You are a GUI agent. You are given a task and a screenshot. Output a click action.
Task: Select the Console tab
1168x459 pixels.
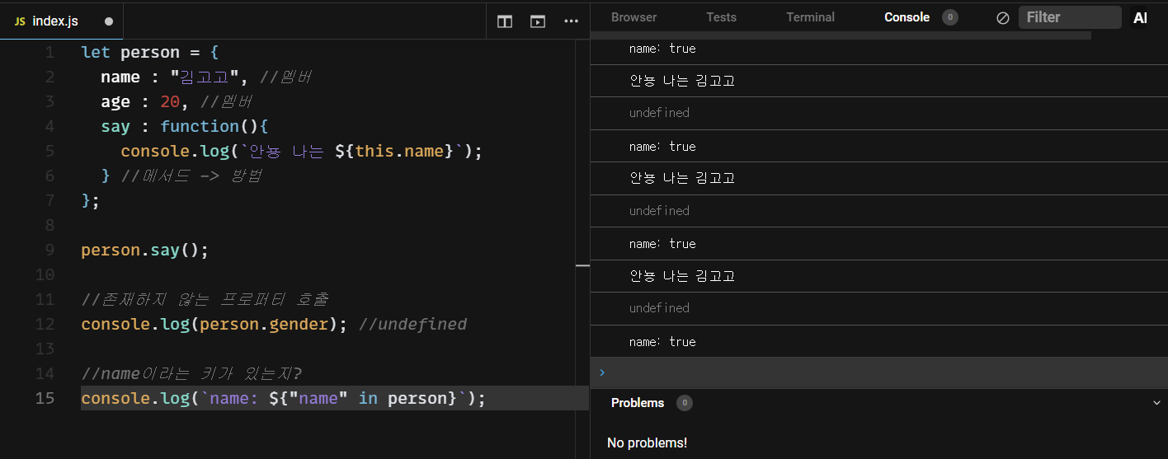907,17
